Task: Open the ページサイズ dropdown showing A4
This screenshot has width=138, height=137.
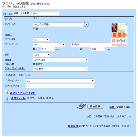Action: (49, 45)
